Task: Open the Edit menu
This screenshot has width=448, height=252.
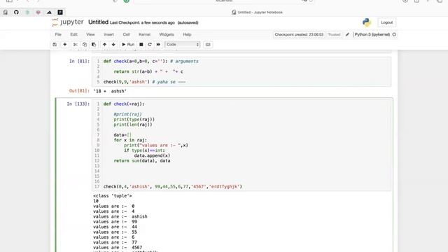Action: [x=73, y=34]
